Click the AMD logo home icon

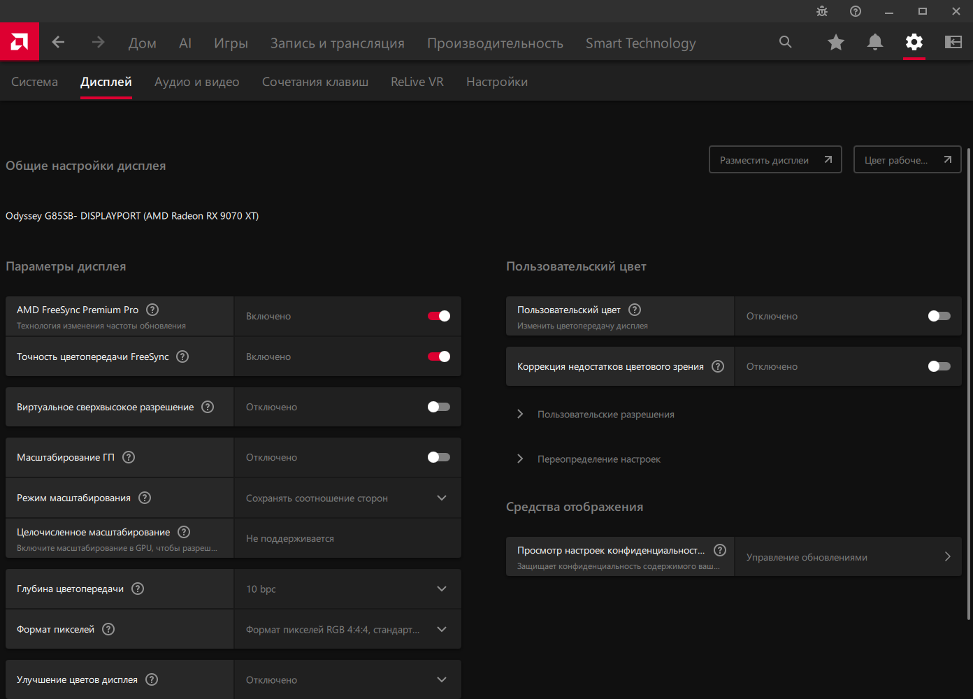(20, 42)
